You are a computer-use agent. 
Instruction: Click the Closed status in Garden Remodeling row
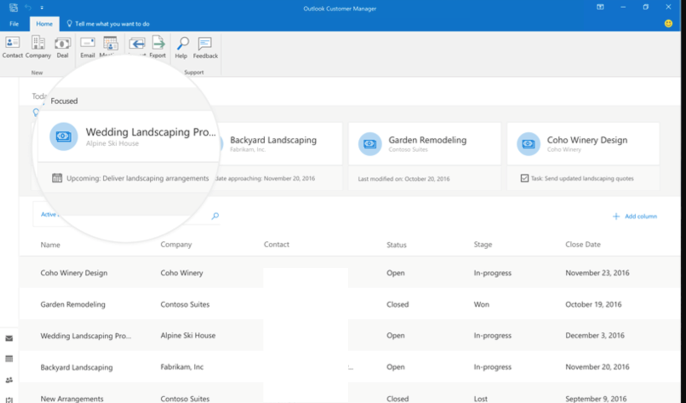tap(397, 305)
